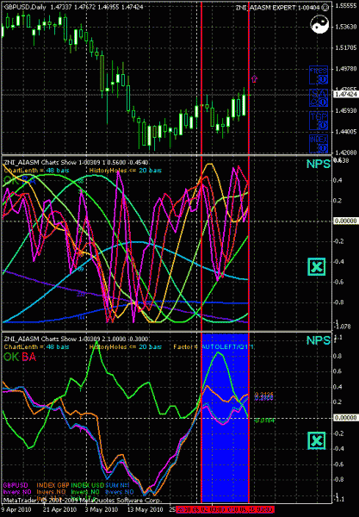Click the green INDEX USD legend label
The width and height of the screenshot is (359, 517).
[88, 485]
